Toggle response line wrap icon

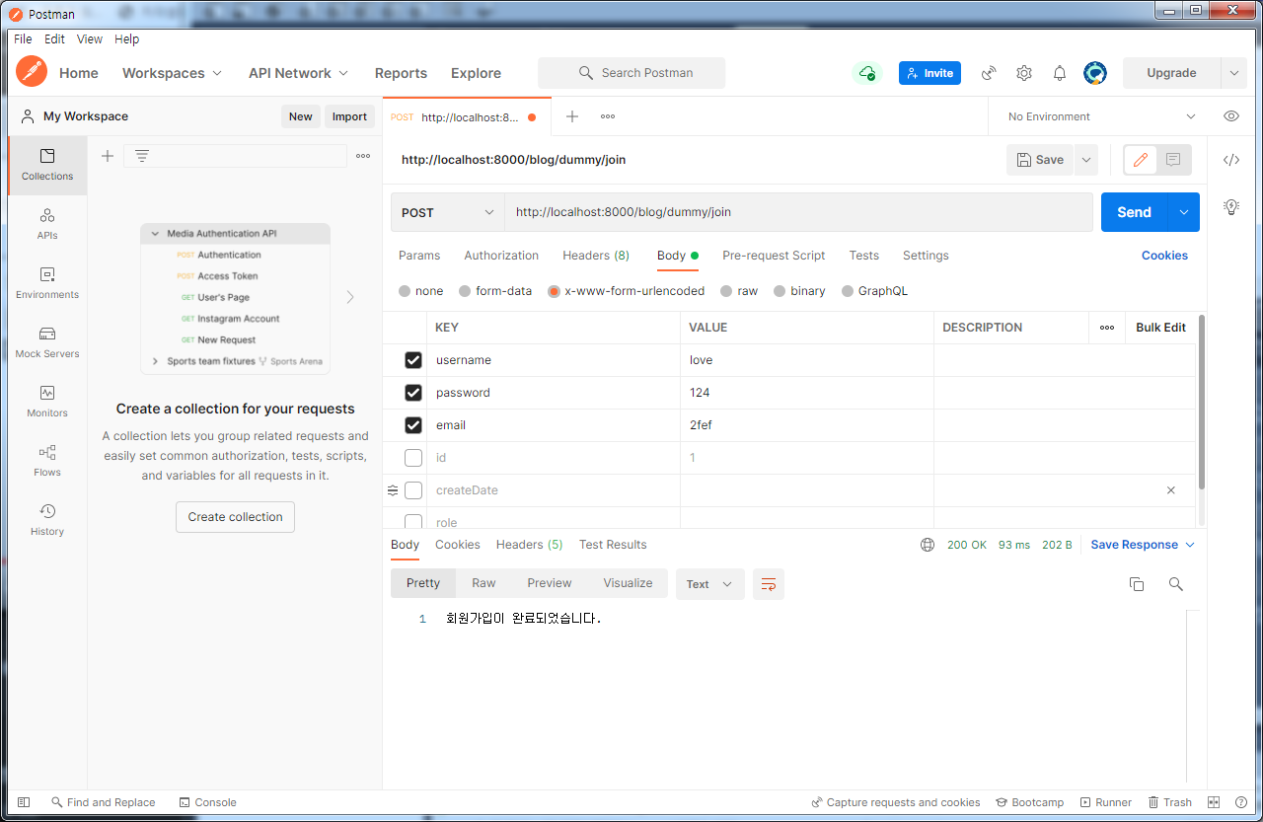coord(769,584)
